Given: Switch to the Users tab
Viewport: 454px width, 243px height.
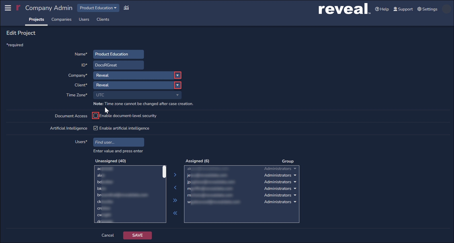Looking at the screenshot, I should pos(84,19).
